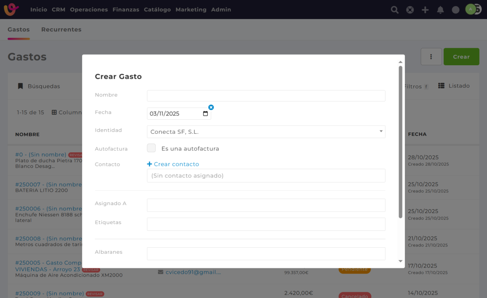Click the green Crear button
This screenshot has height=298, width=487.
coord(461,57)
